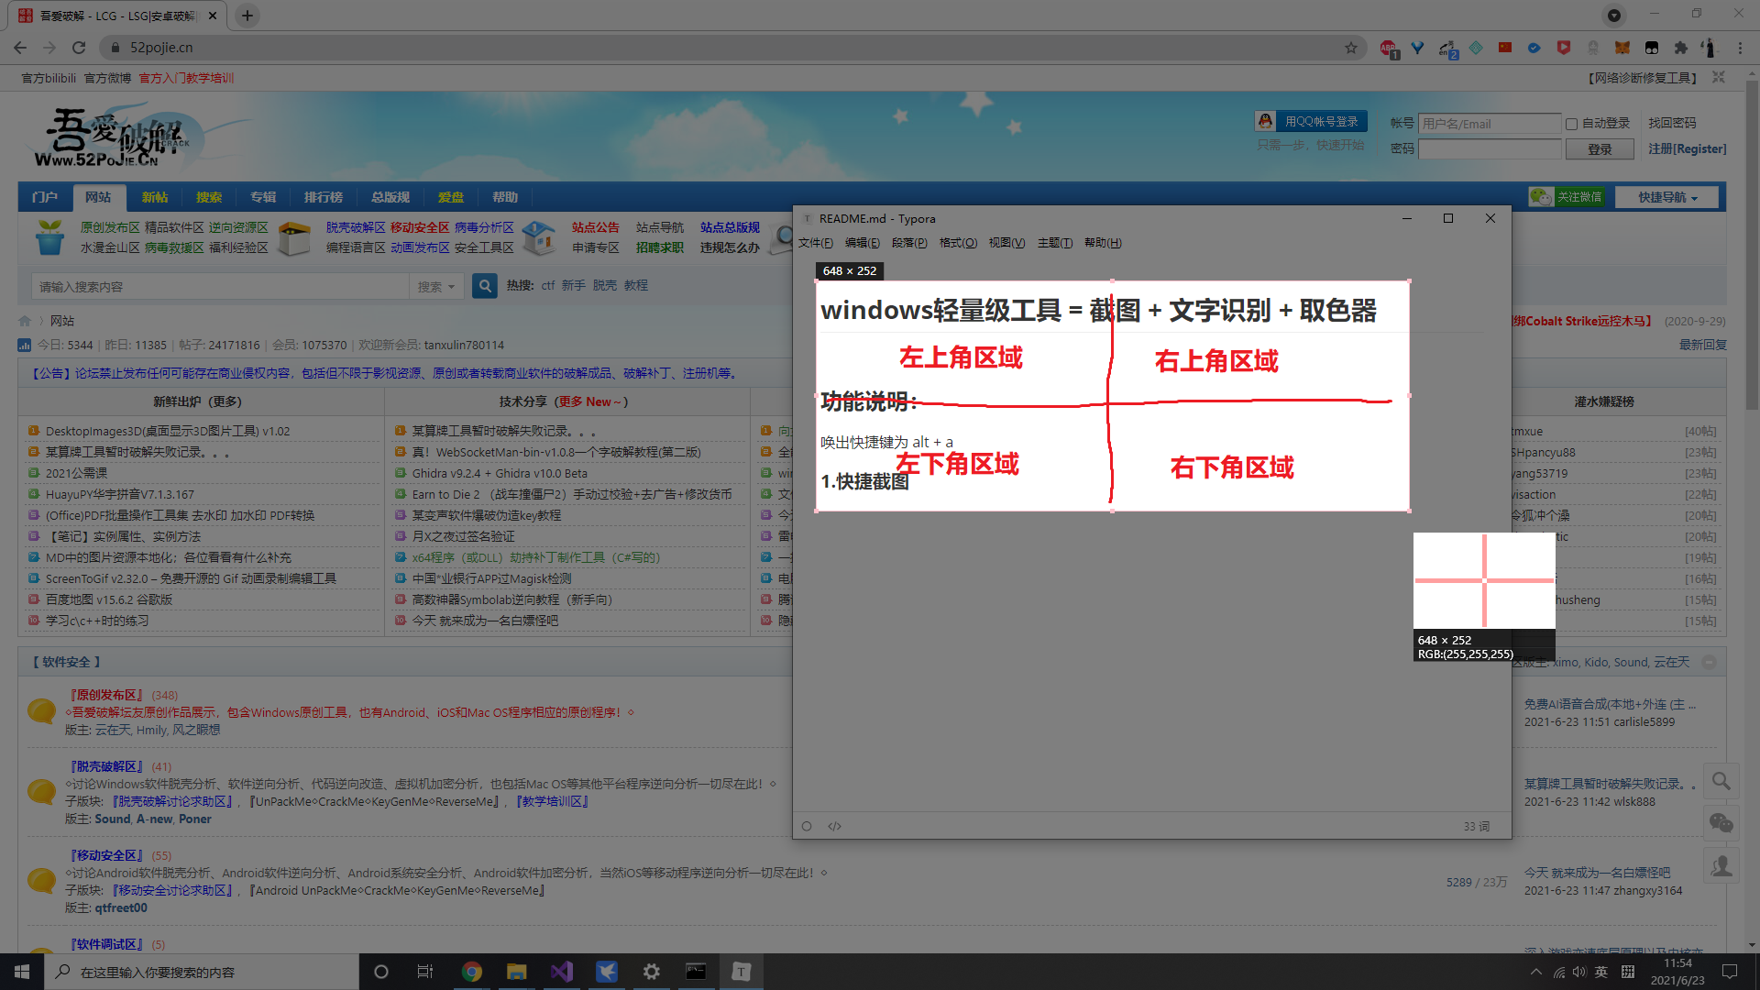Open the 格式(O) menu in Typora
The height and width of the screenshot is (990, 1760).
click(958, 243)
